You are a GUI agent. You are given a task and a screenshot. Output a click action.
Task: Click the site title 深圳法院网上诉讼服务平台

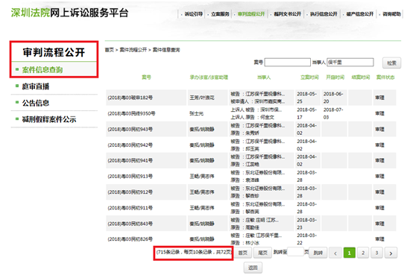pos(70,13)
